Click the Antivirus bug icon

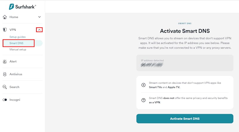click(5, 74)
